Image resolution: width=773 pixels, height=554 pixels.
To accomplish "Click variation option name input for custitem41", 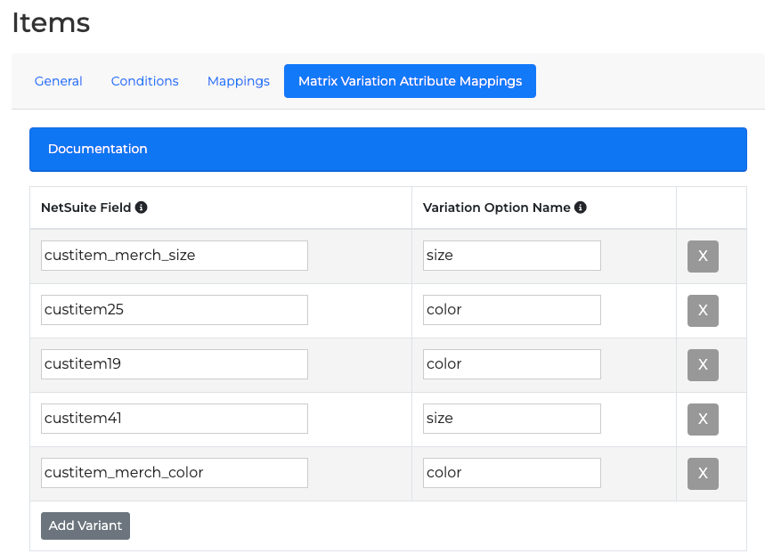I will click(x=511, y=419).
